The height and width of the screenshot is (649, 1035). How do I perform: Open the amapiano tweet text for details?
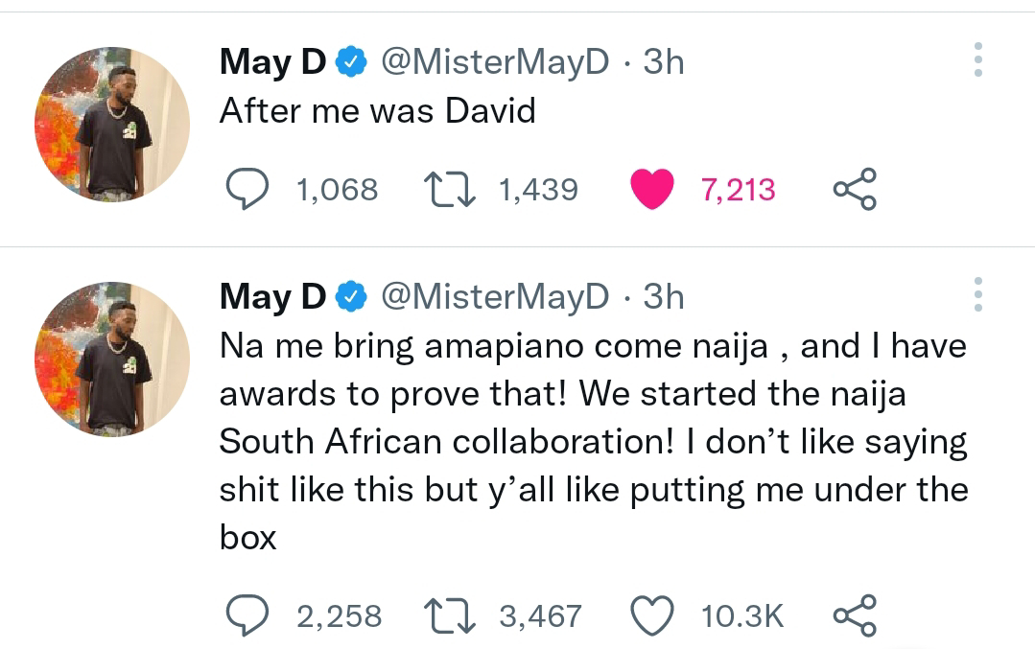coord(593,441)
